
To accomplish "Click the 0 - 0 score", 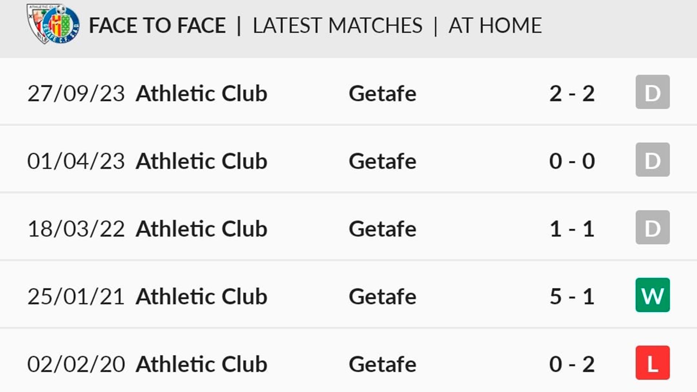I will pos(572,161).
